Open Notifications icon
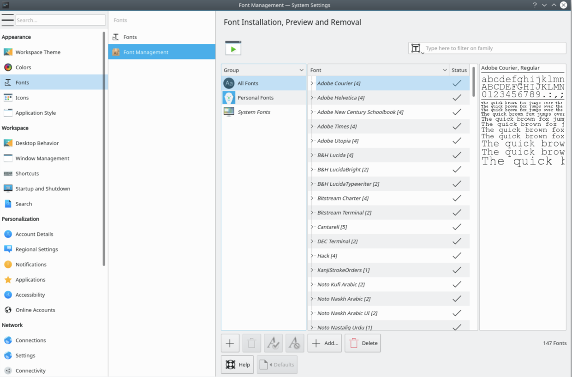This screenshot has width=572, height=377. 8,265
